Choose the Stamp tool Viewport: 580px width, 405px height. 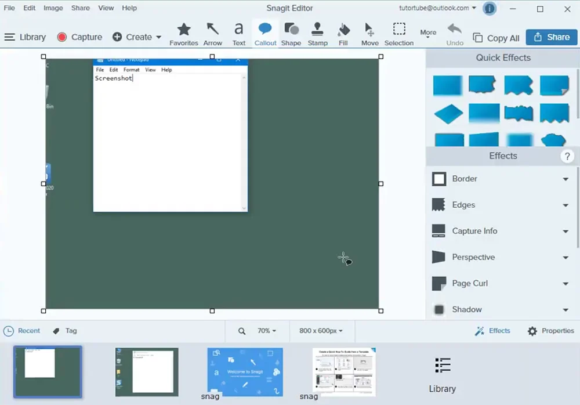(x=317, y=34)
